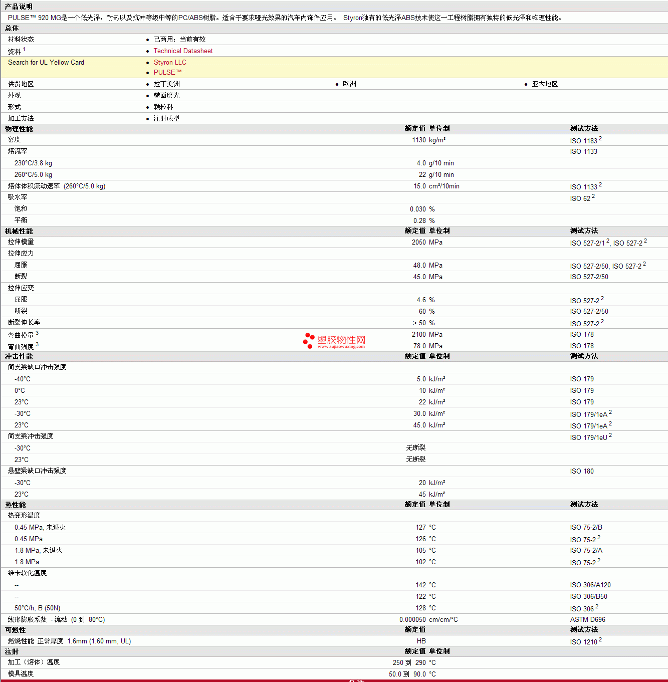Select the 吸水率 row label

pos(18,197)
